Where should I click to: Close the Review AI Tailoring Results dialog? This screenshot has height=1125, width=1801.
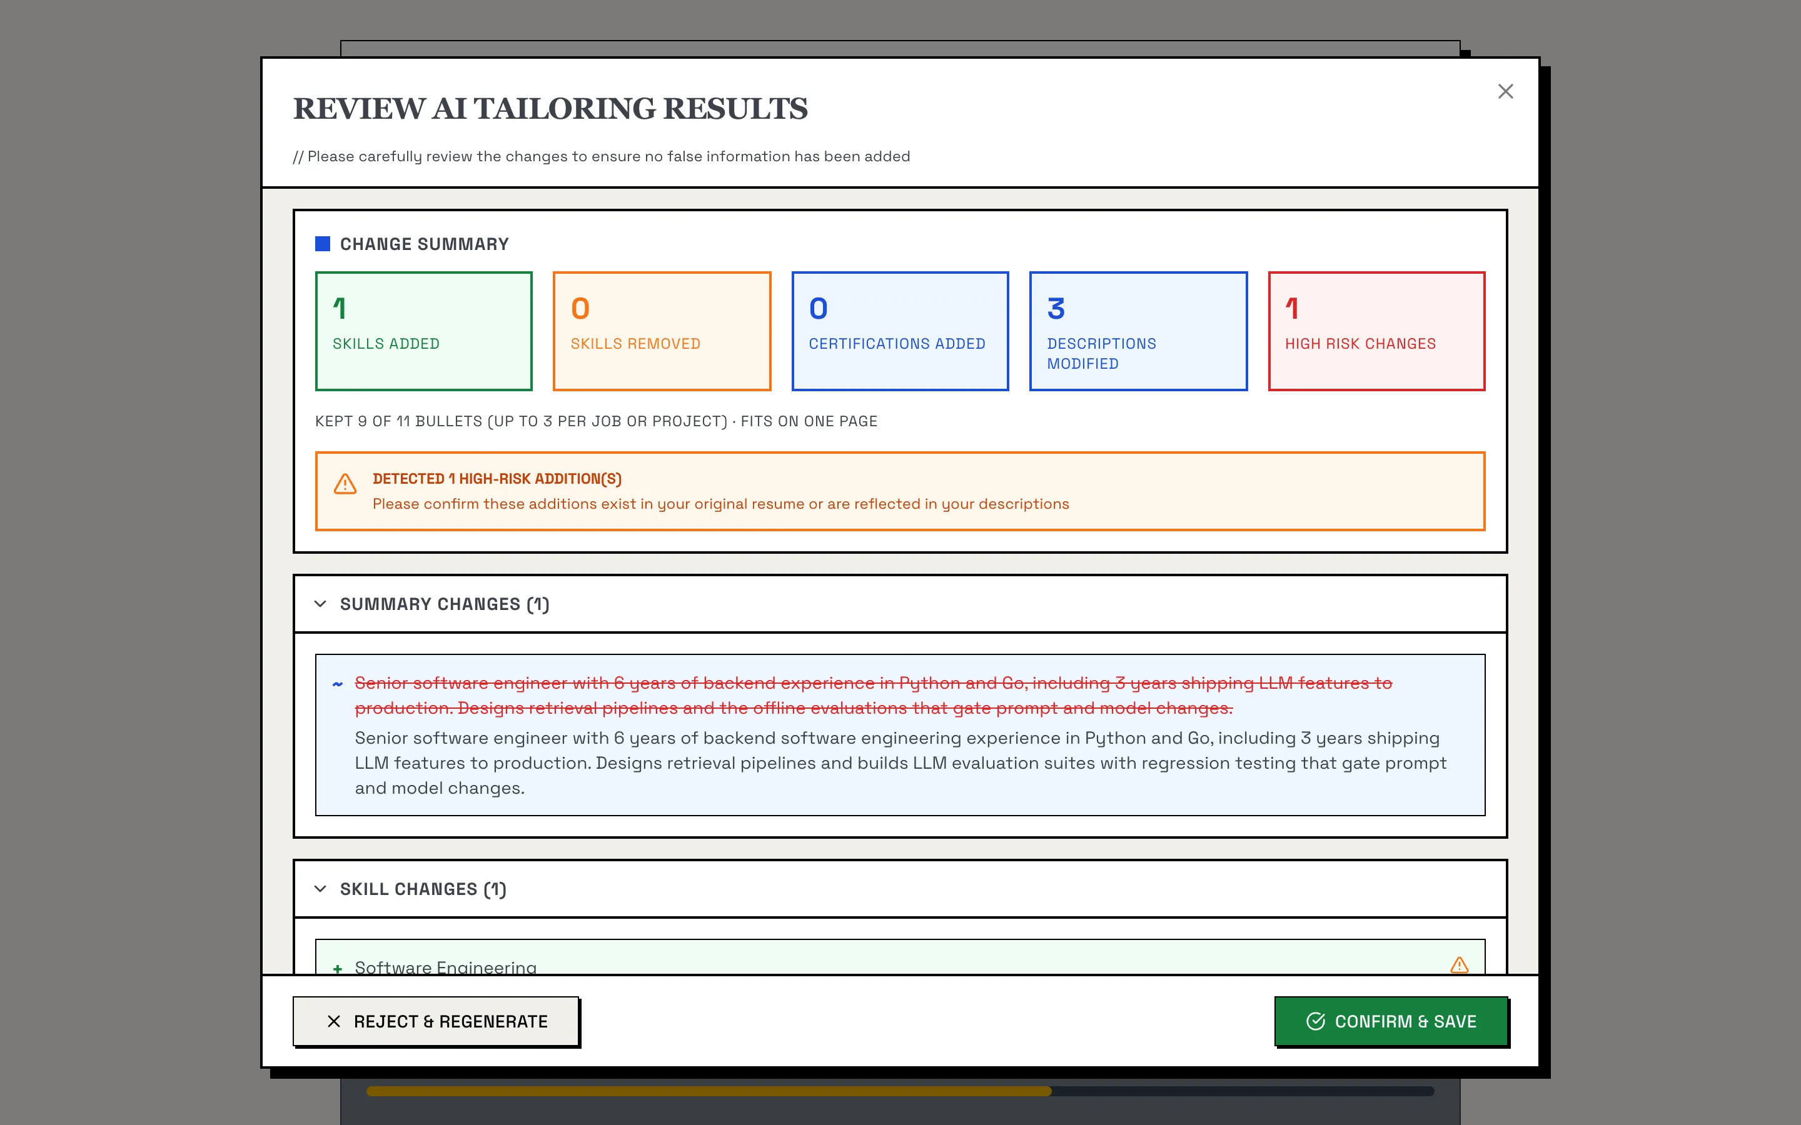coord(1505,91)
